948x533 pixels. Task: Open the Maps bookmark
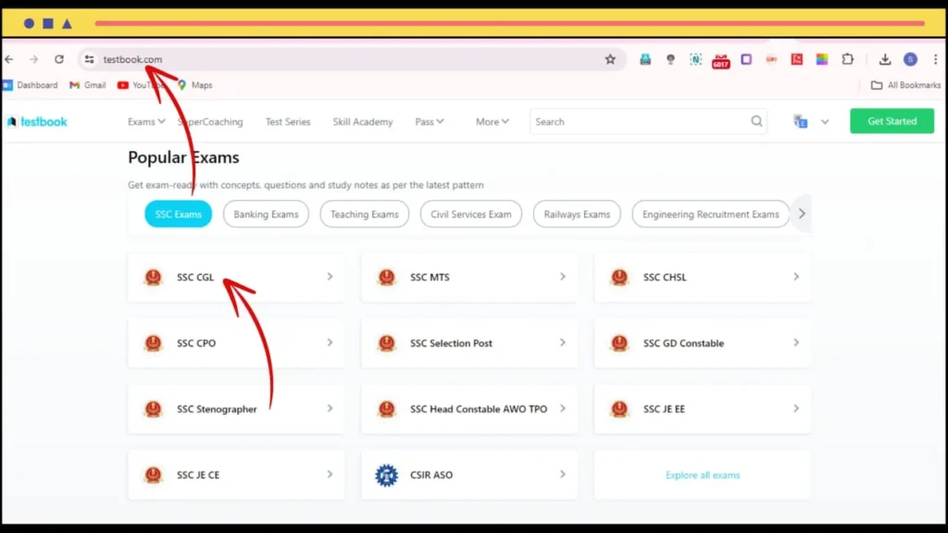click(194, 85)
